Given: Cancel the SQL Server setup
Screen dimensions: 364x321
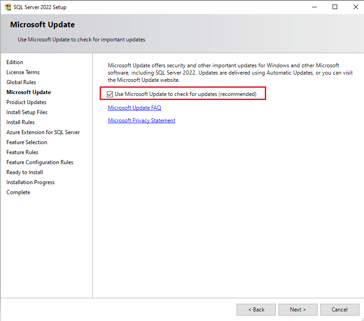Looking at the screenshot, I should click(339, 310).
